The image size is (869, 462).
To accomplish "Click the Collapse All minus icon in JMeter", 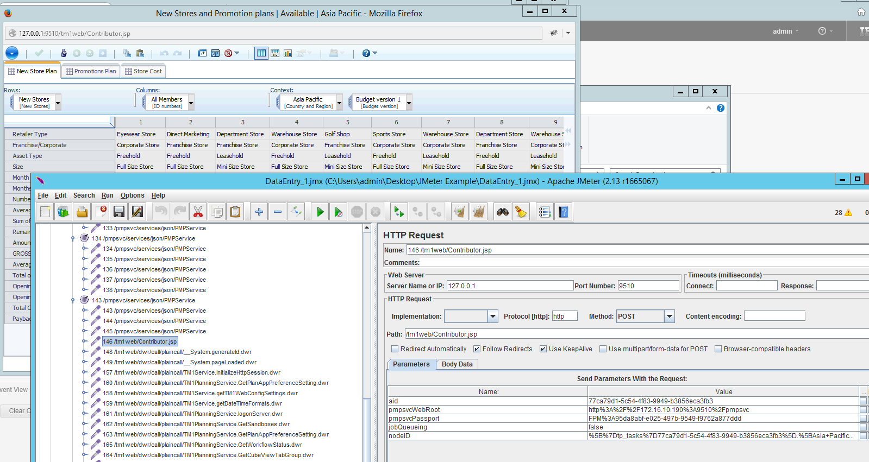I will point(278,212).
